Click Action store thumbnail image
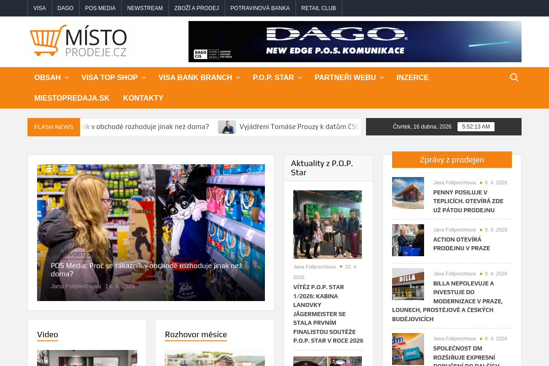This screenshot has height=366, width=549. click(x=408, y=240)
